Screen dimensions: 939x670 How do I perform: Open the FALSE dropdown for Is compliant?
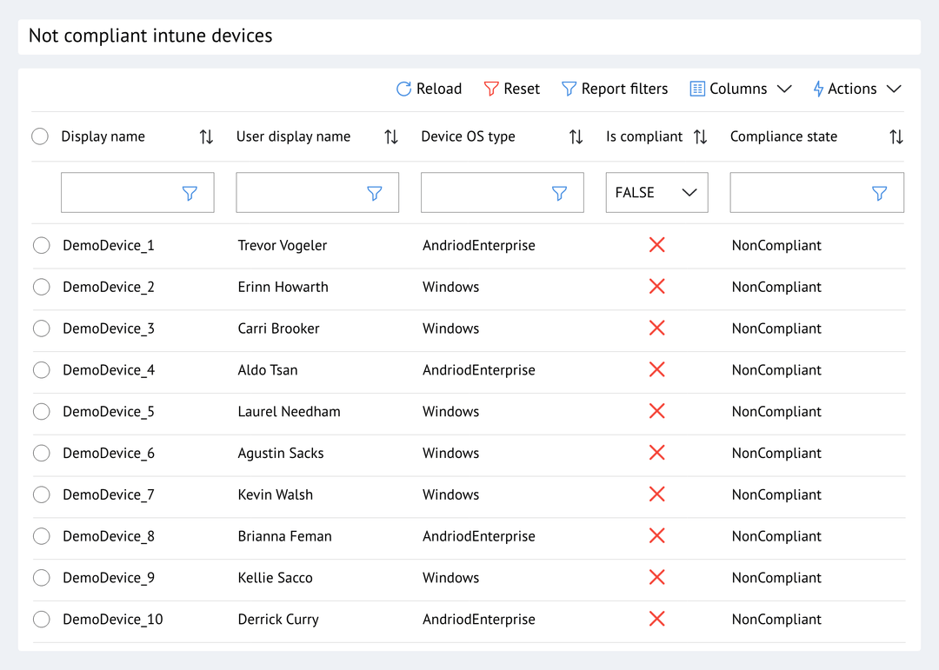click(x=656, y=192)
